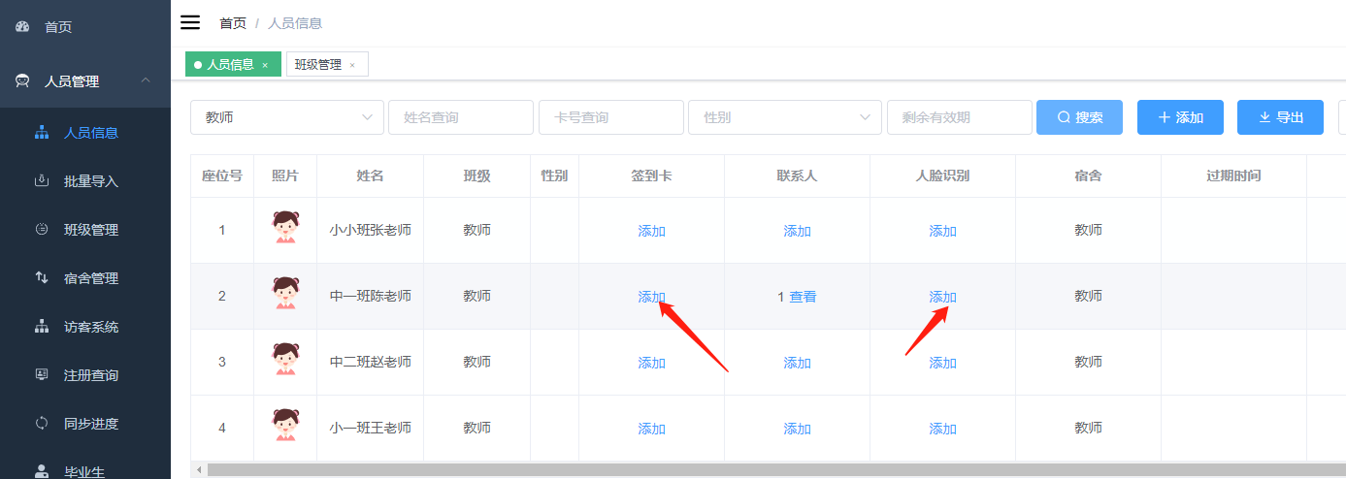The image size is (1346, 479).
Task: Switch to the 班级管理 tab
Action: tap(327, 64)
